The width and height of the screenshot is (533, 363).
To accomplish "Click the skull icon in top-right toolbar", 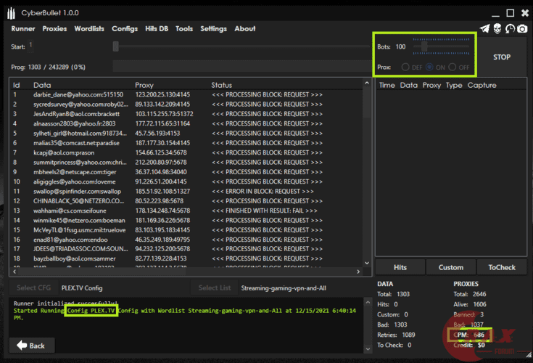I will pyautogui.click(x=497, y=29).
